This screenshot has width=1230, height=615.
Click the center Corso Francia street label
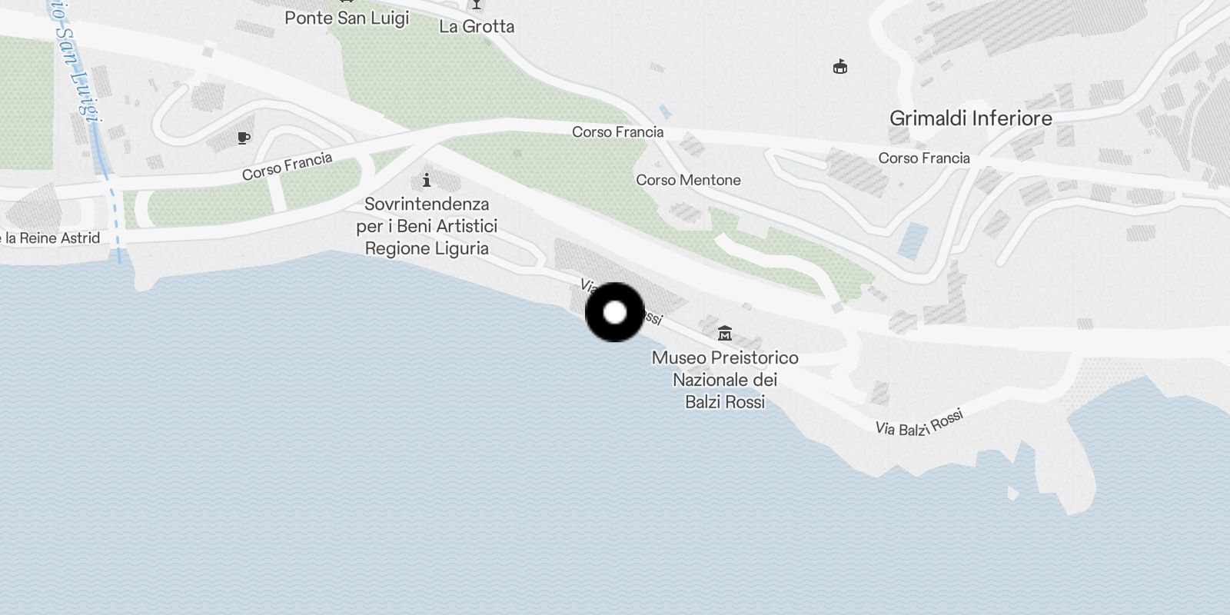(x=617, y=132)
